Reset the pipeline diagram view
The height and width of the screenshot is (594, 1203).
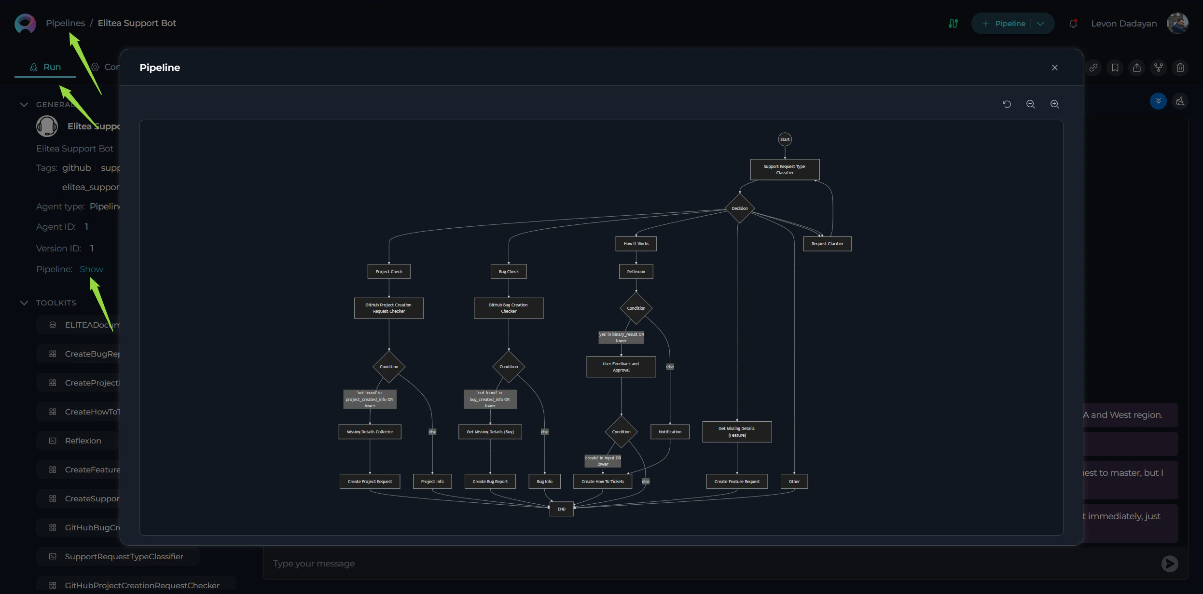tap(1007, 104)
